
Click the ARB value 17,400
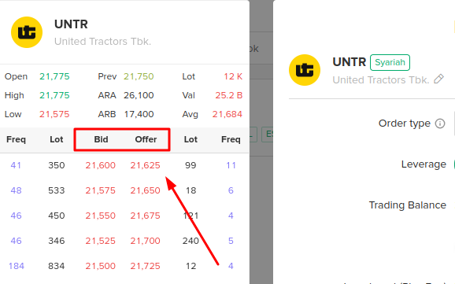pos(139,114)
